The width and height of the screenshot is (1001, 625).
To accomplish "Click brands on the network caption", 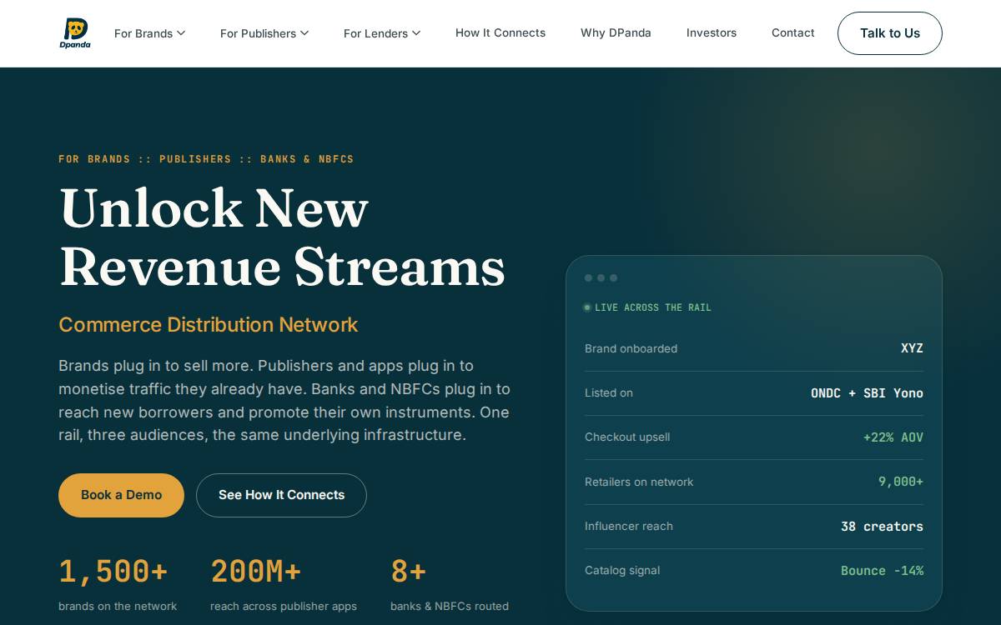I will (118, 606).
